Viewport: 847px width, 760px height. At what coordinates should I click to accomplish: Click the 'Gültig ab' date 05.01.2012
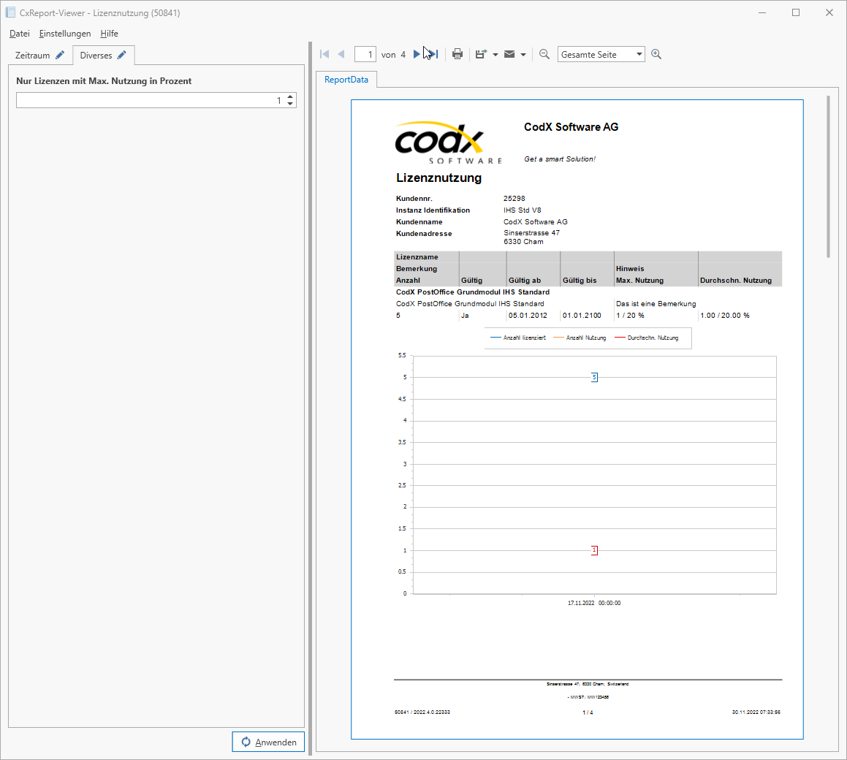528,316
